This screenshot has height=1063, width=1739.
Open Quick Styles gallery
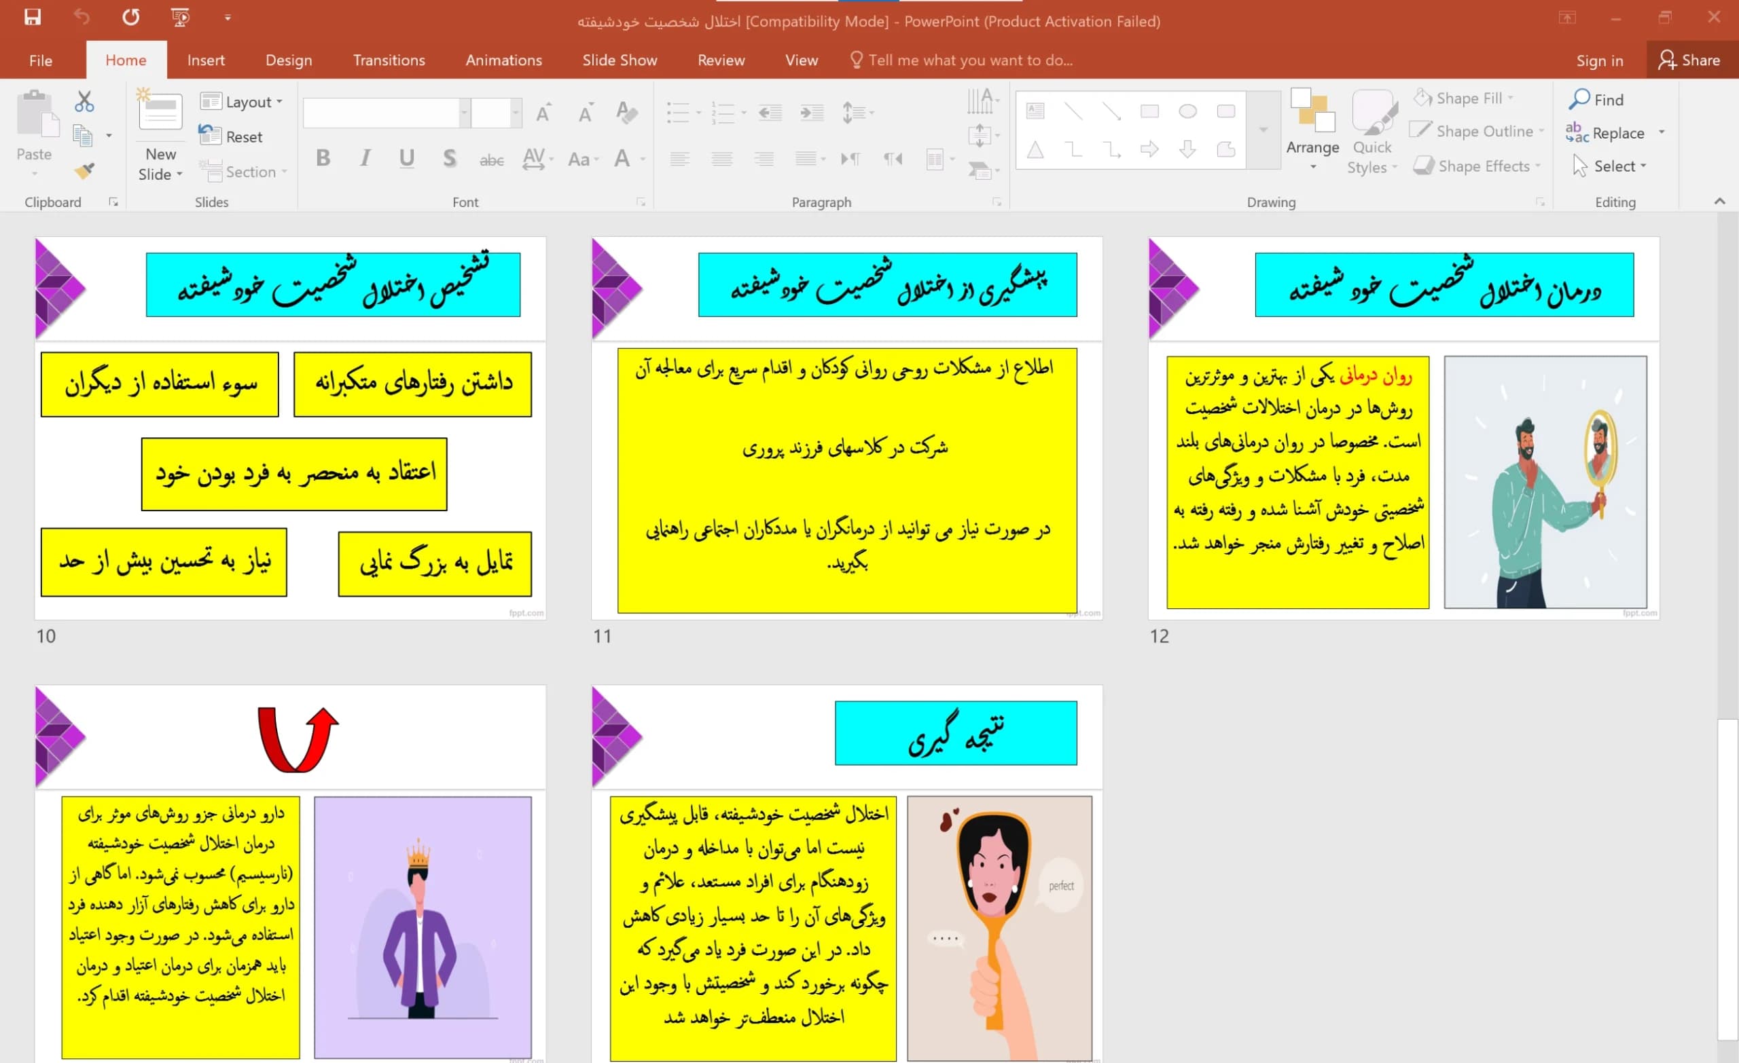[1372, 131]
